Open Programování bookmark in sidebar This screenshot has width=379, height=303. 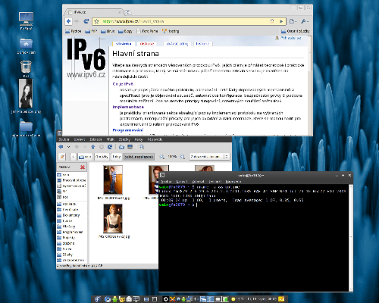point(70,232)
